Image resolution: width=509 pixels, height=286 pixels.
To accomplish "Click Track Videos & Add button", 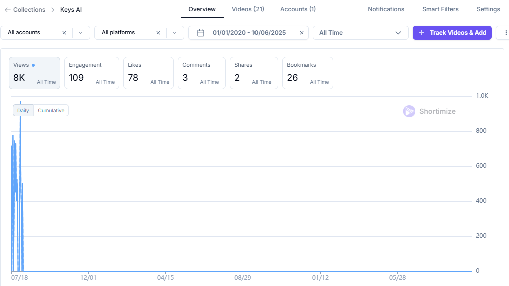I will click(452, 33).
